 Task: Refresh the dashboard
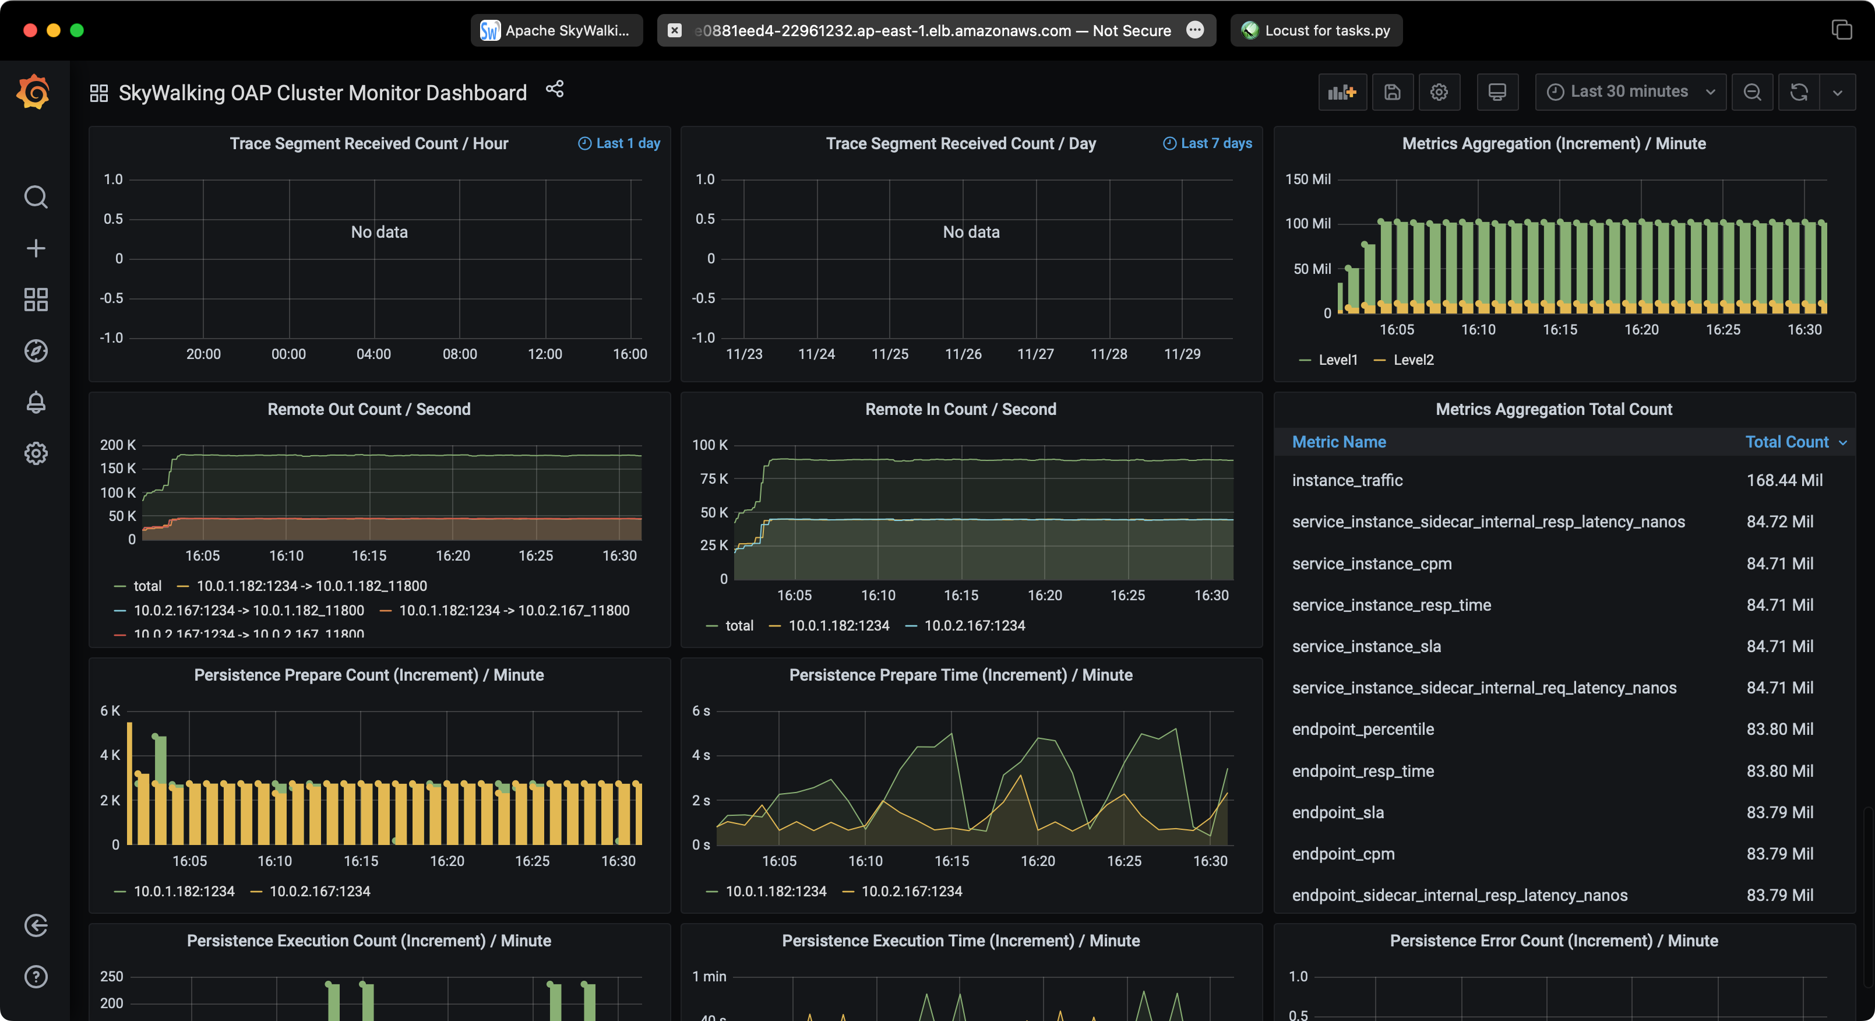pyautogui.click(x=1799, y=93)
